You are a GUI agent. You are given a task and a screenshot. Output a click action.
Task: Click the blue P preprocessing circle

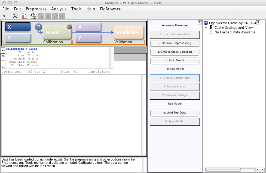[38, 27]
